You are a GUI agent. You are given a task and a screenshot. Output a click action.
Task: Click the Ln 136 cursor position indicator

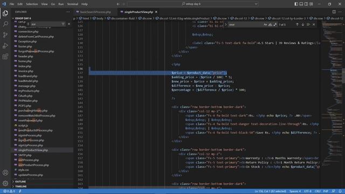pyautogui.click(x=271, y=191)
